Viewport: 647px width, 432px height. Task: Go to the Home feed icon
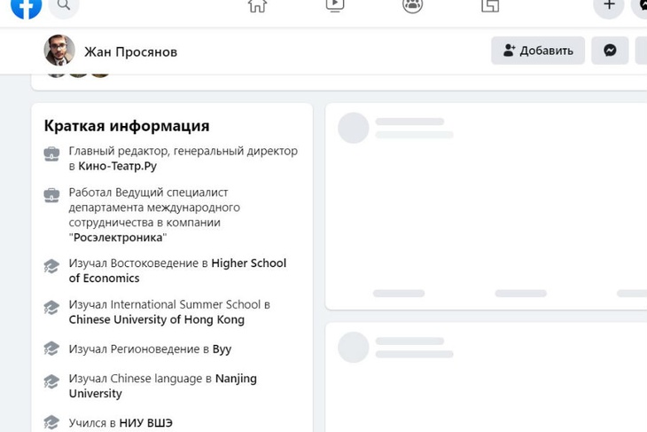pyautogui.click(x=257, y=6)
